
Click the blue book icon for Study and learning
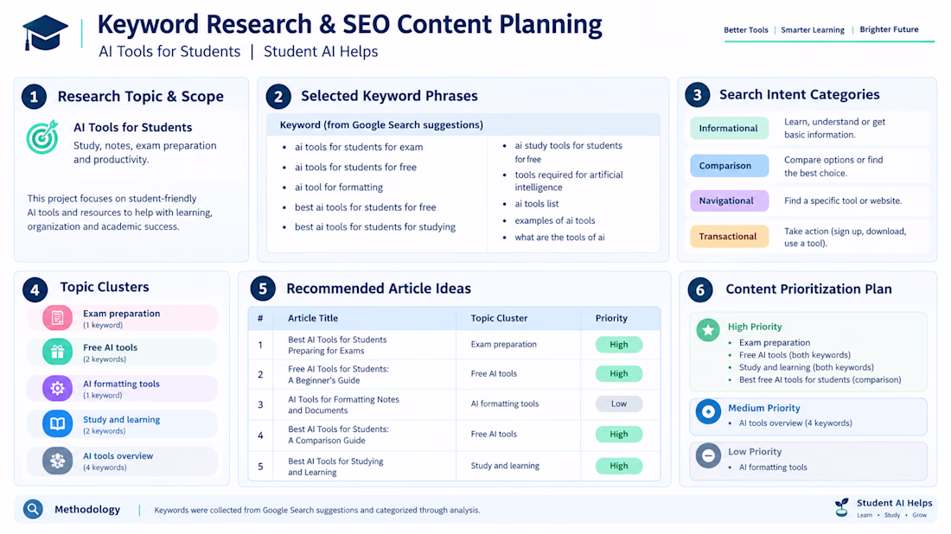click(x=58, y=423)
